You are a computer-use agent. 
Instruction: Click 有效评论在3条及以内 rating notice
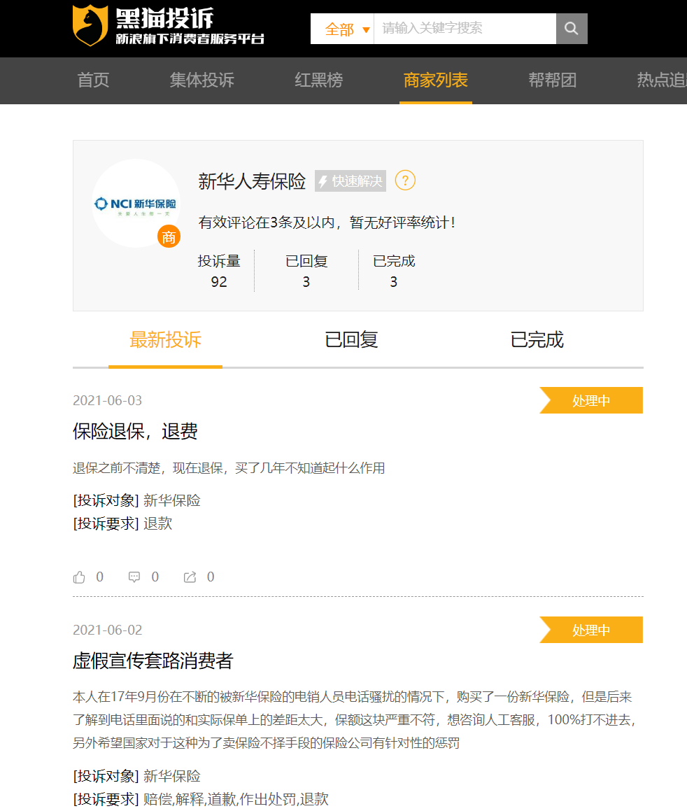(327, 223)
